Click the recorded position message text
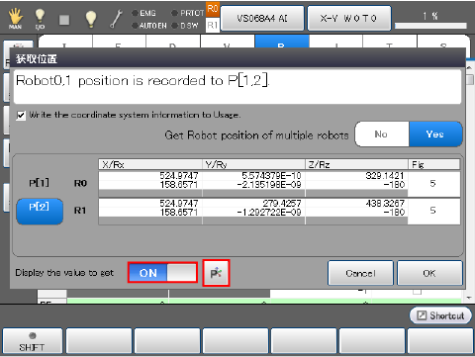Image resolution: width=475 pixels, height=357 pixels. pyautogui.click(x=142, y=81)
